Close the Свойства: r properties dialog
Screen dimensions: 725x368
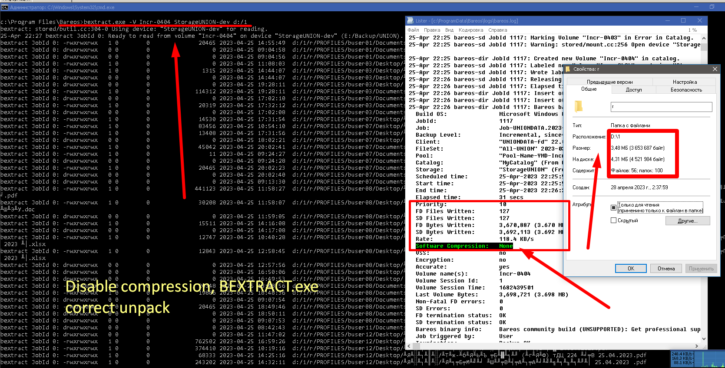coord(715,69)
